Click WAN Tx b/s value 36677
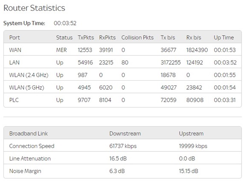Image resolution: width=245 pixels, height=181 pixels. 168,50
